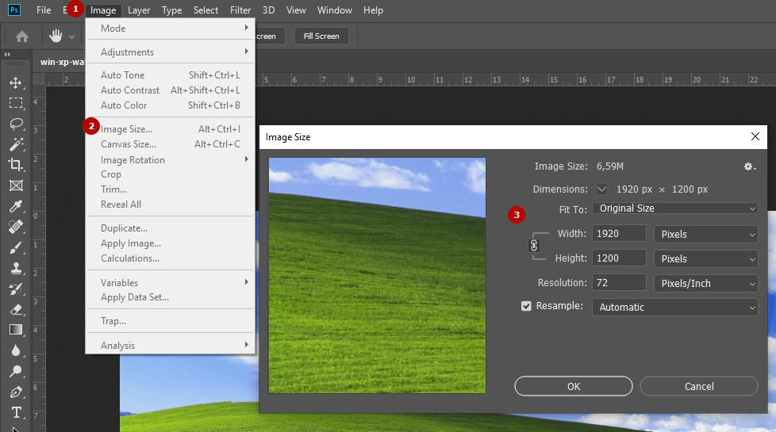Expand the Variables submenu
Screen dimensions: 776x432
pos(171,282)
